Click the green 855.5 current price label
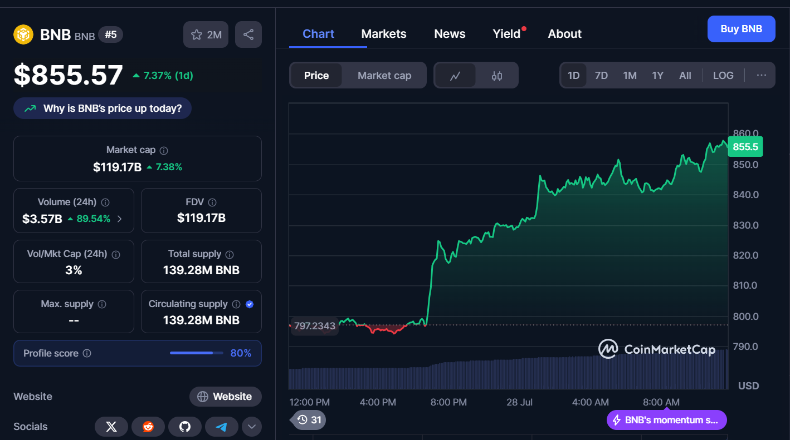The width and height of the screenshot is (790, 440). point(745,147)
